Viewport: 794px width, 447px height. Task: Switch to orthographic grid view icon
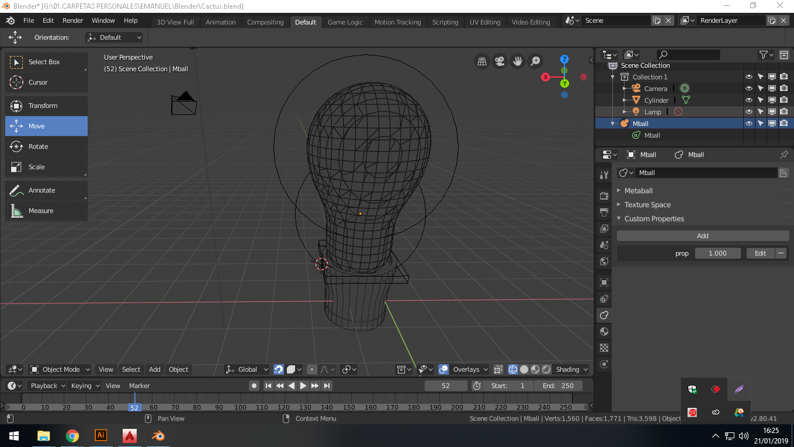click(x=481, y=61)
